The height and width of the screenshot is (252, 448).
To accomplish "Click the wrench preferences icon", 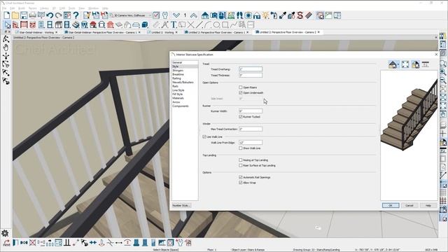I will point(165,15).
